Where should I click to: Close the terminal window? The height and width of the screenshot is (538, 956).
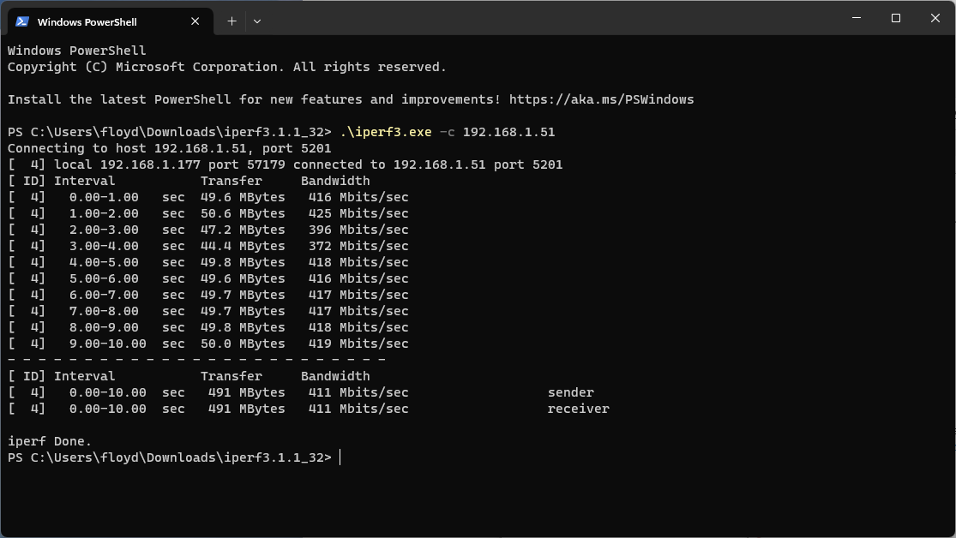(x=935, y=18)
